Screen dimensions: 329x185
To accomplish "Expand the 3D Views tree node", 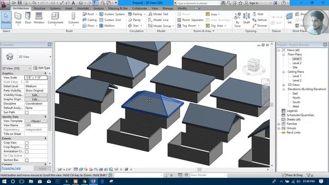I will [x=283, y=85].
